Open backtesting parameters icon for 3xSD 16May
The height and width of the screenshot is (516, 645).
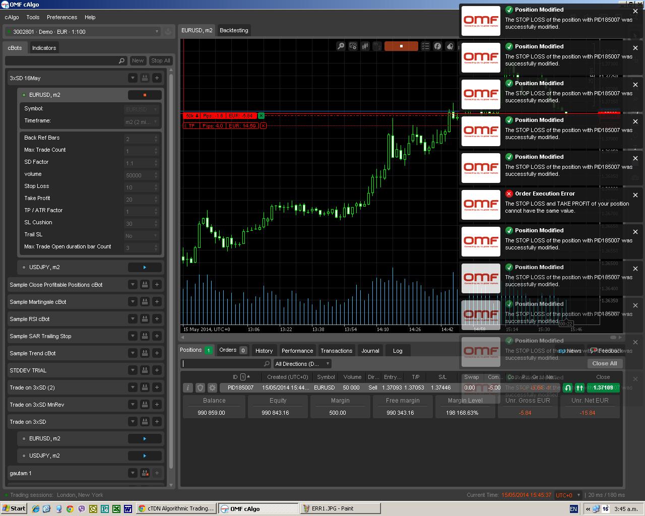click(145, 78)
